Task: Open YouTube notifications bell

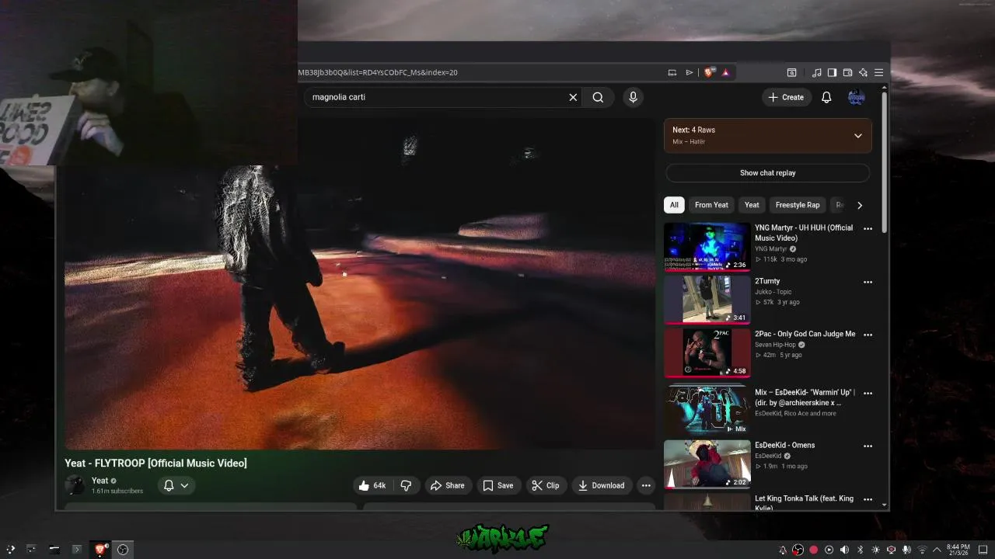Action: 826,97
